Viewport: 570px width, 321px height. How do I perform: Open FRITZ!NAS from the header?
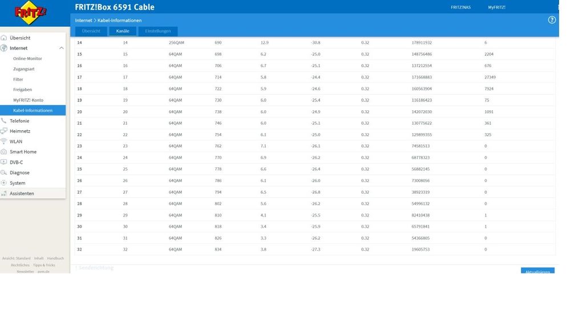460,7
